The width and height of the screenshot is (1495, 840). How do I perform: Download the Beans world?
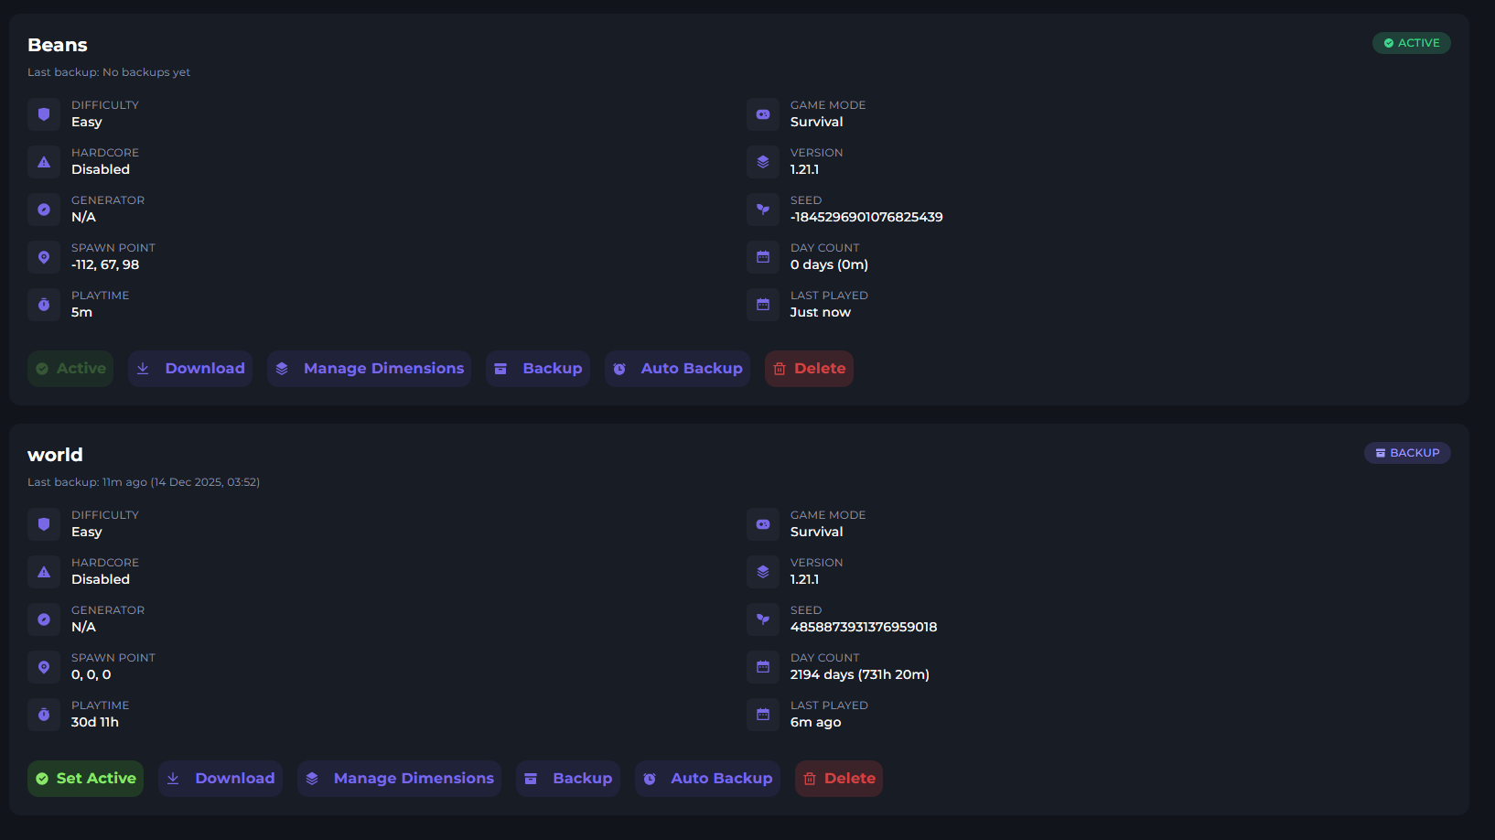pyautogui.click(x=190, y=369)
